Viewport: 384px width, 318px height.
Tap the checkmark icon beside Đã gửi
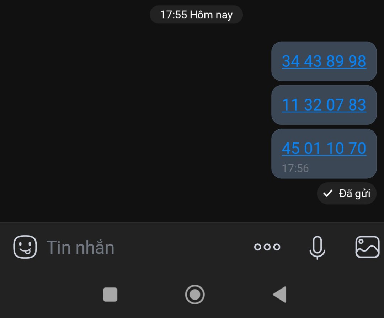pyautogui.click(x=328, y=193)
